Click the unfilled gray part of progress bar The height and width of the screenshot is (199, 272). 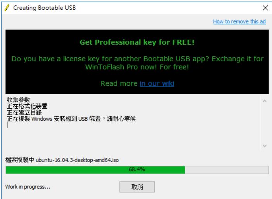coord(227,170)
